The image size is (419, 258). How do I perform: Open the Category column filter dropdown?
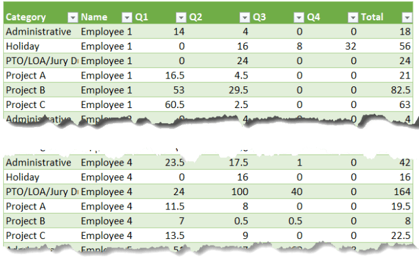(72, 18)
